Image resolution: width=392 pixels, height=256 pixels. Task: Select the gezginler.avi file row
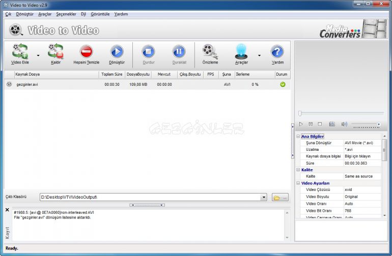click(147, 84)
